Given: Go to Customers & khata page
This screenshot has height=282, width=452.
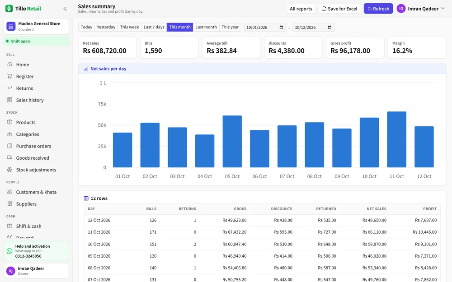Looking at the screenshot, I should tap(36, 192).
